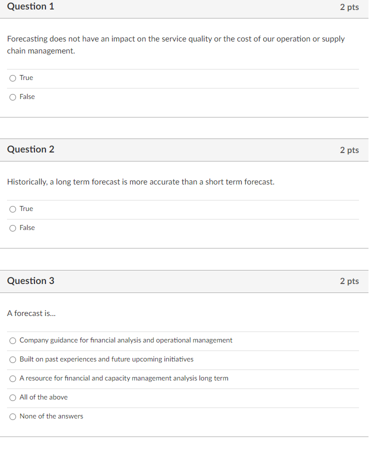Viewport: 380px width, 449px height.
Task: Click the Question 3 header
Action: pos(31,281)
